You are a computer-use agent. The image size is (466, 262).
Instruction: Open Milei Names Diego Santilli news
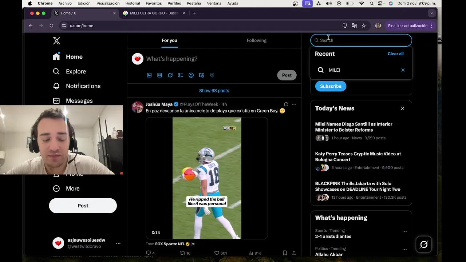coord(361,131)
